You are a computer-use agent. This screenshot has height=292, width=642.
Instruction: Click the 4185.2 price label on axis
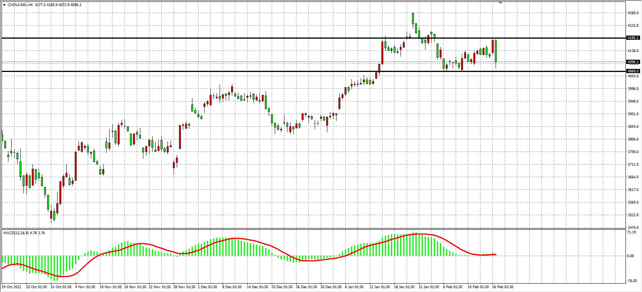point(633,38)
